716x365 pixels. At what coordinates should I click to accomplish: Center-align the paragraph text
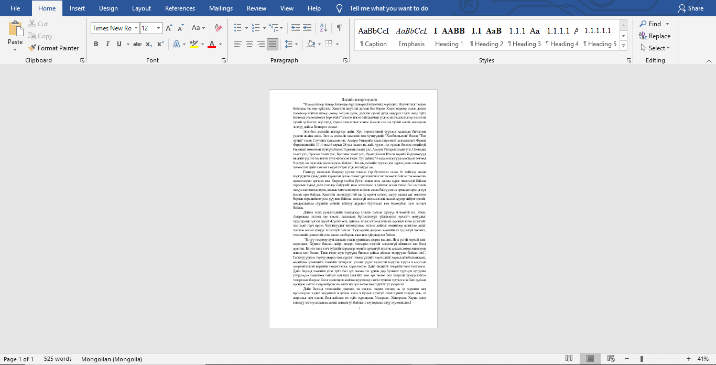pyautogui.click(x=249, y=44)
